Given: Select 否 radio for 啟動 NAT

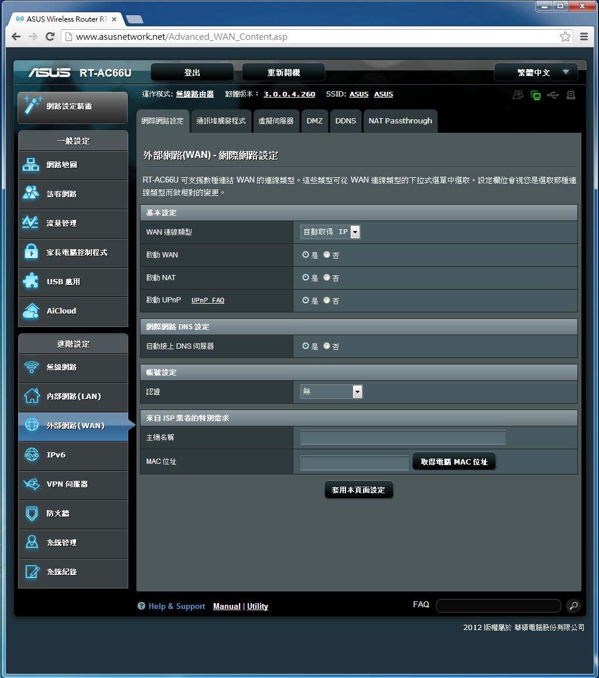Looking at the screenshot, I should pyautogui.click(x=327, y=278).
